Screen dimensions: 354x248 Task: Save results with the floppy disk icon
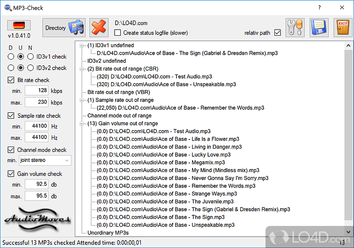(319, 28)
